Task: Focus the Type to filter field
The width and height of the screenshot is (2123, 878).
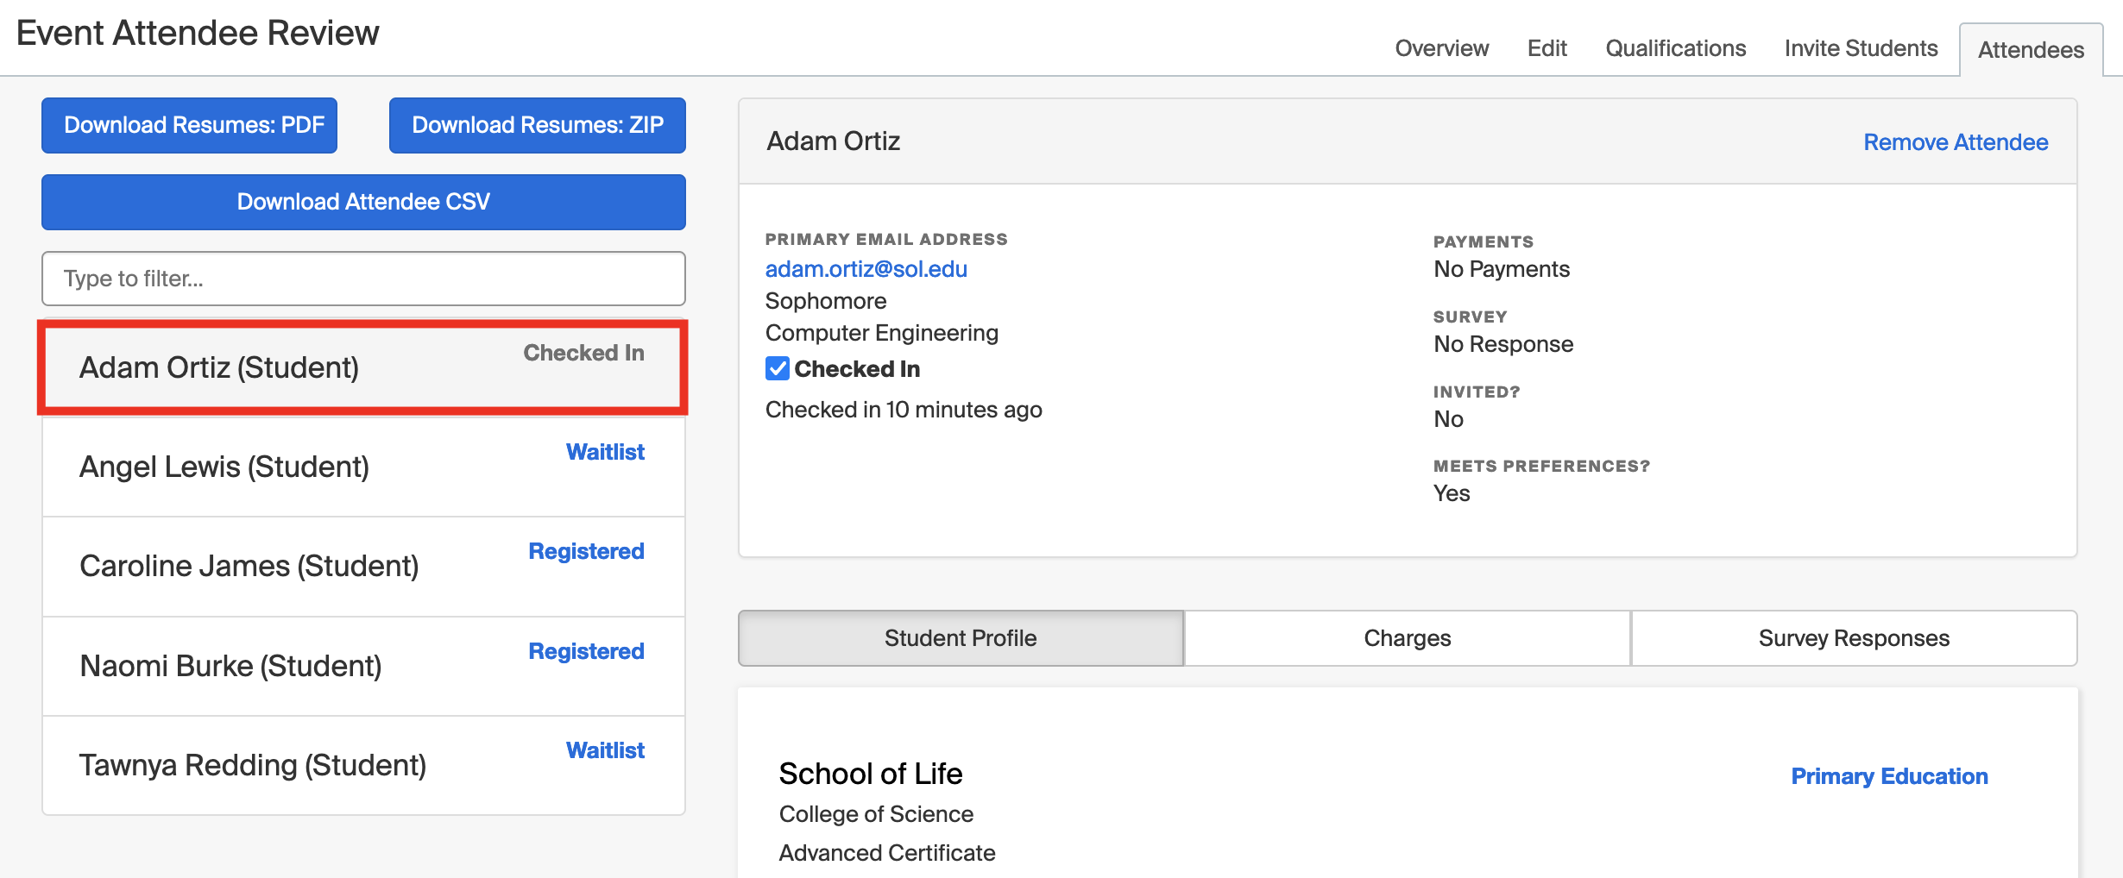Action: click(363, 279)
